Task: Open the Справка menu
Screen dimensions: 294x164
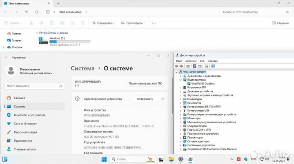Action: click(x=212, y=61)
